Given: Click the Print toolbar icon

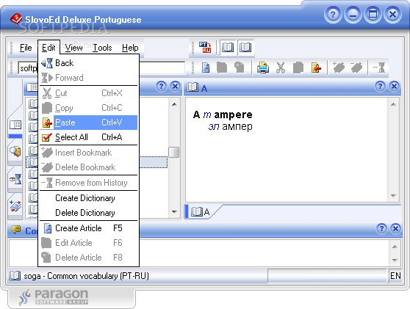Looking at the screenshot, I should (x=263, y=68).
